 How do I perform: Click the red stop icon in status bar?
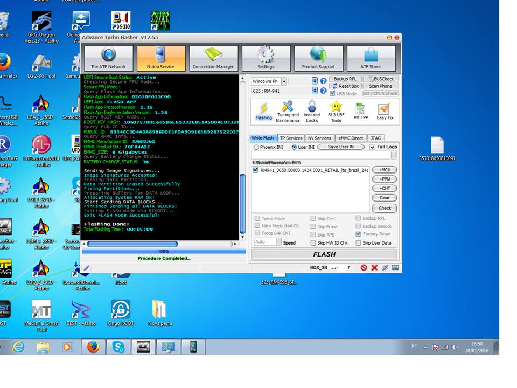tap(364, 268)
